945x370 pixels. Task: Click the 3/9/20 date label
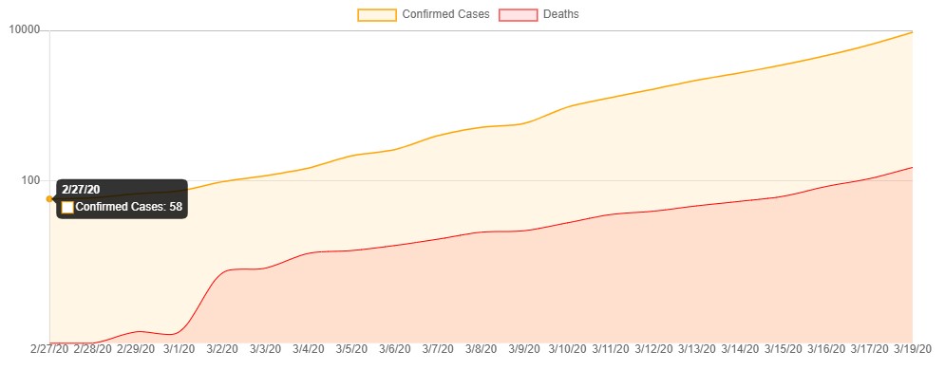[x=523, y=349]
